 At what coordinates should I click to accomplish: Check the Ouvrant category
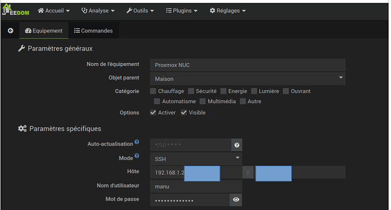point(286,91)
